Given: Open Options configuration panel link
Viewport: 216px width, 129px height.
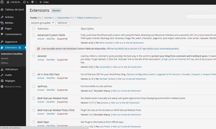Looking at the screenshot, I should (140, 74).
